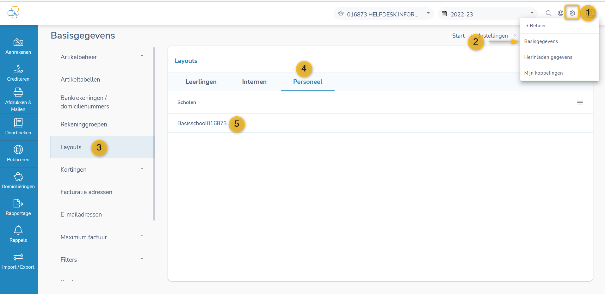Open the Aanrekenen sidebar icon
605x294 pixels.
pyautogui.click(x=18, y=42)
